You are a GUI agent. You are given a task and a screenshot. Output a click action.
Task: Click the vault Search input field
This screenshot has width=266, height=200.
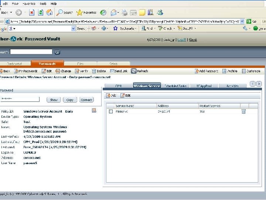point(31,52)
